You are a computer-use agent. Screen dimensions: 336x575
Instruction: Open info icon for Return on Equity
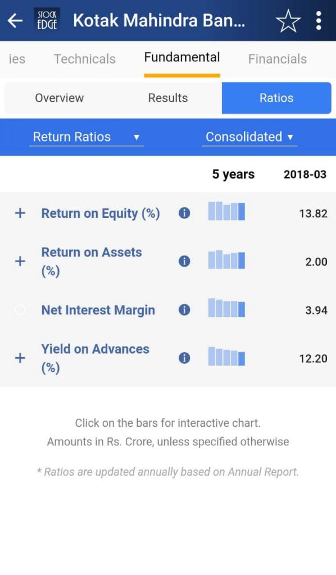pyautogui.click(x=184, y=213)
